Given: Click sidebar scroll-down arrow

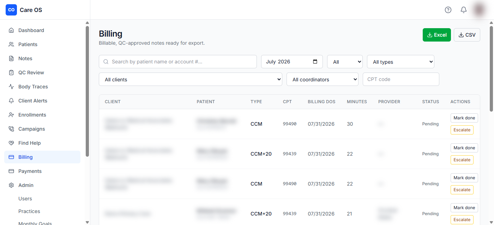Looking at the screenshot, I should [87, 222].
